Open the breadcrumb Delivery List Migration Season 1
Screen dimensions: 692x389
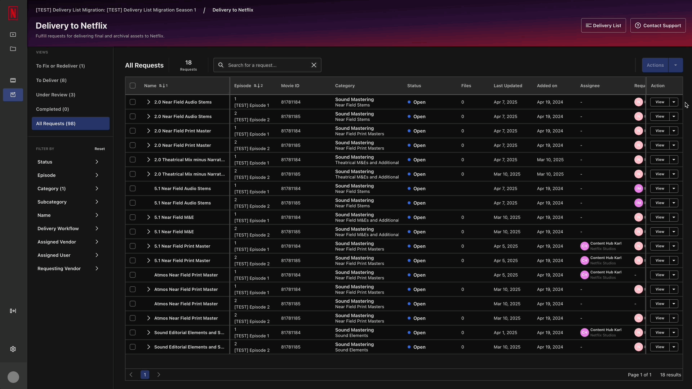tap(116, 10)
